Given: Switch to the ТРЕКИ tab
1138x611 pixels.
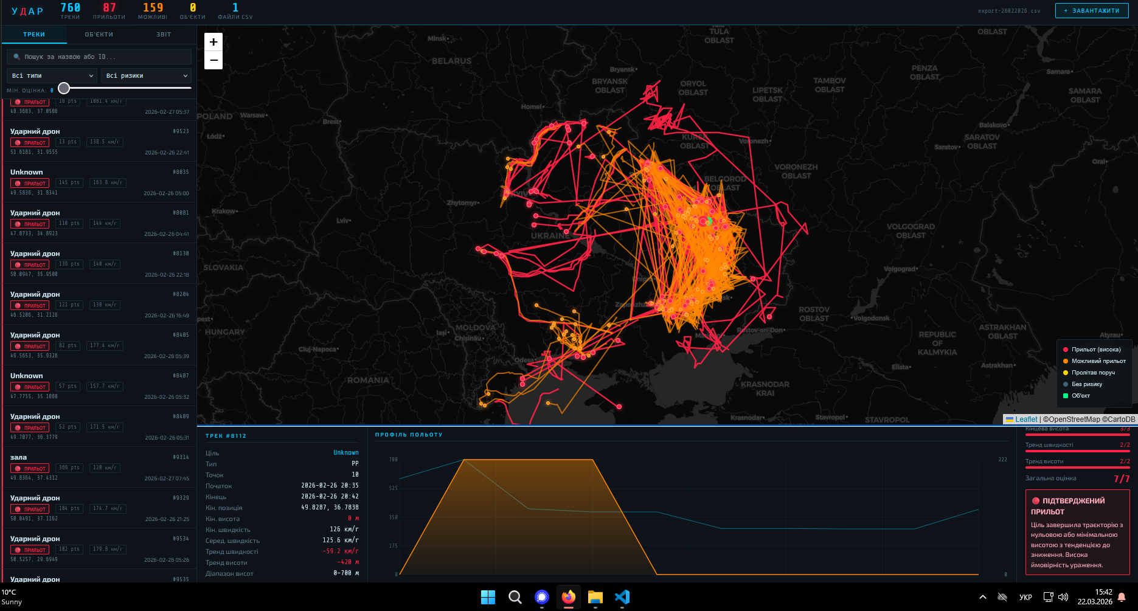Looking at the screenshot, I should tap(34, 35).
